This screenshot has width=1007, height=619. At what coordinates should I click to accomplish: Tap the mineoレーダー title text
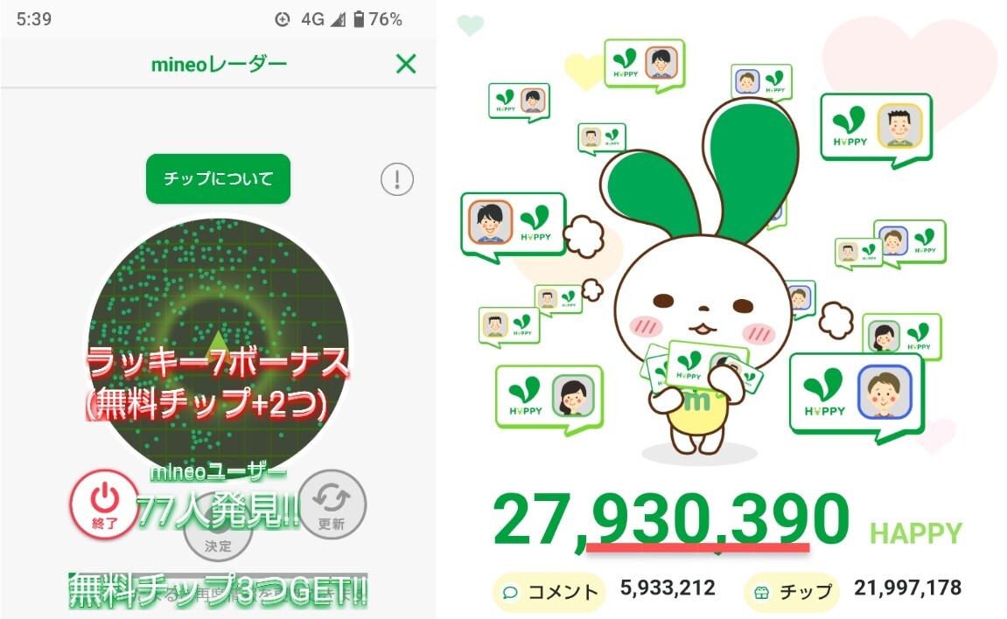pyautogui.click(x=219, y=64)
